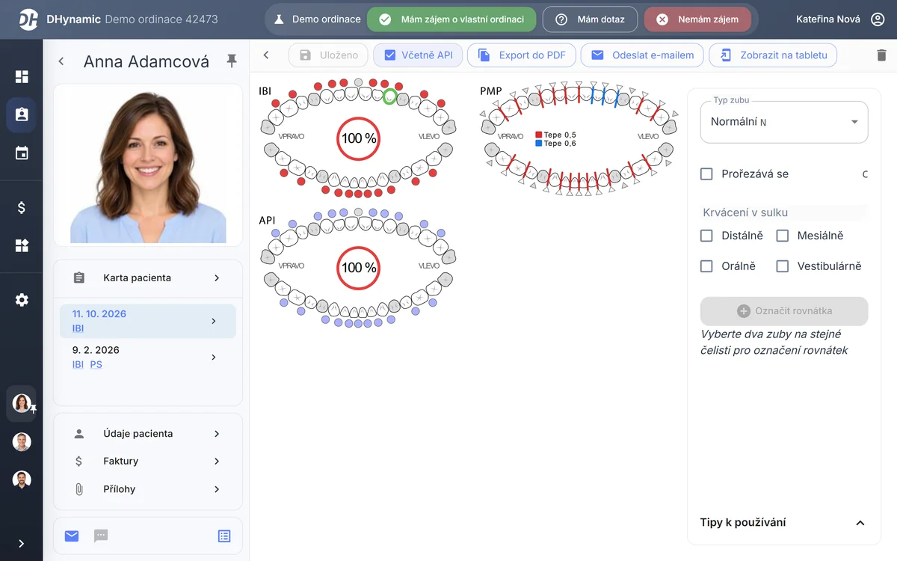Expand the Údaje pacienta row
The image size is (897, 561).
click(x=148, y=434)
